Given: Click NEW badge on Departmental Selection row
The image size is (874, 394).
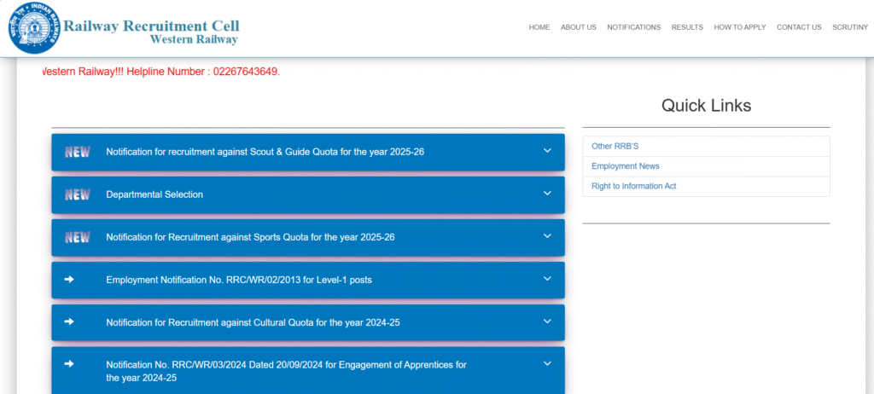Looking at the screenshot, I should tap(77, 194).
